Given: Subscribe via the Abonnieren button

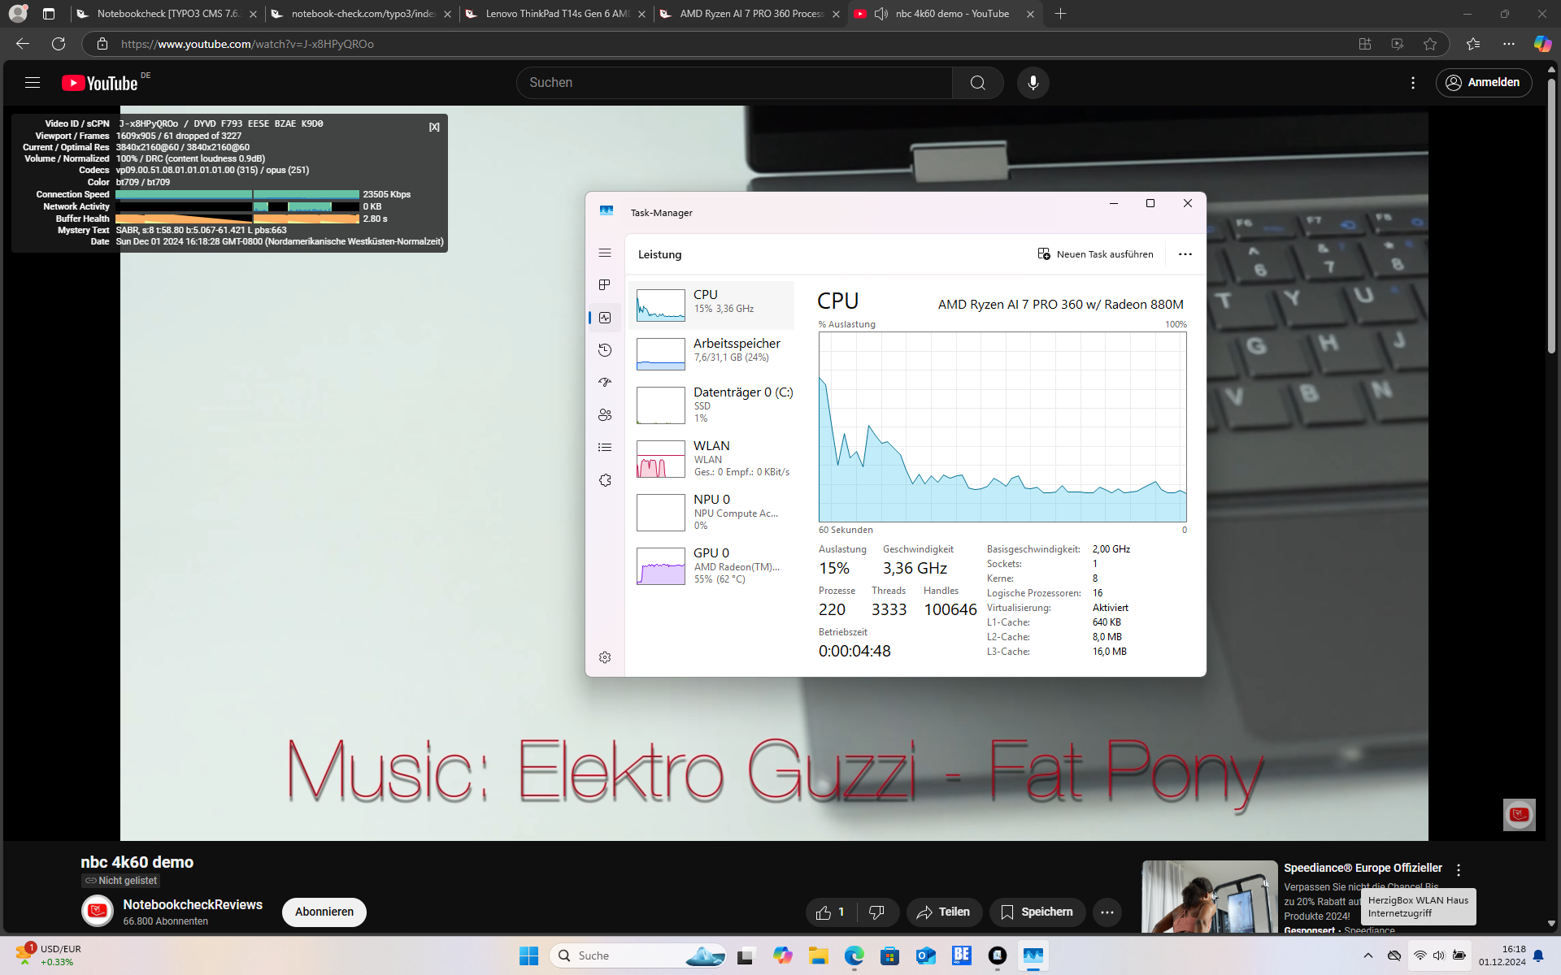Looking at the screenshot, I should [324, 912].
